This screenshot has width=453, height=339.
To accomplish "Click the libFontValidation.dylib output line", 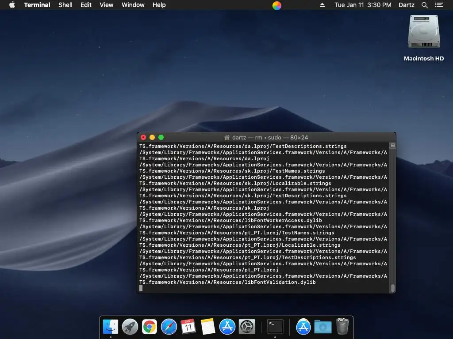I will click(x=228, y=282).
